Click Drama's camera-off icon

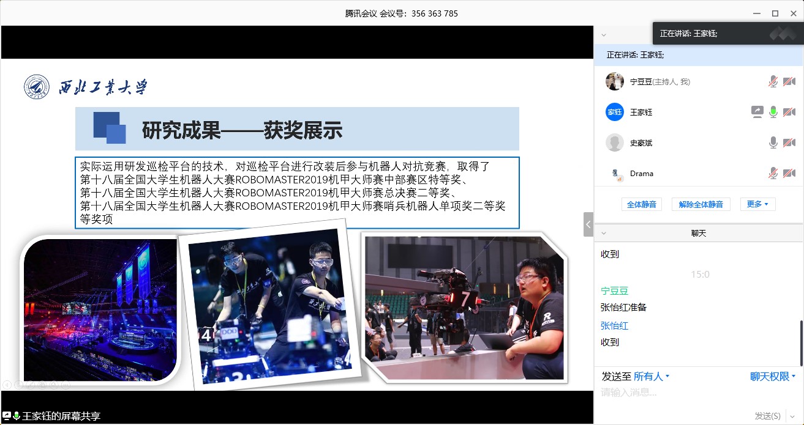point(789,174)
